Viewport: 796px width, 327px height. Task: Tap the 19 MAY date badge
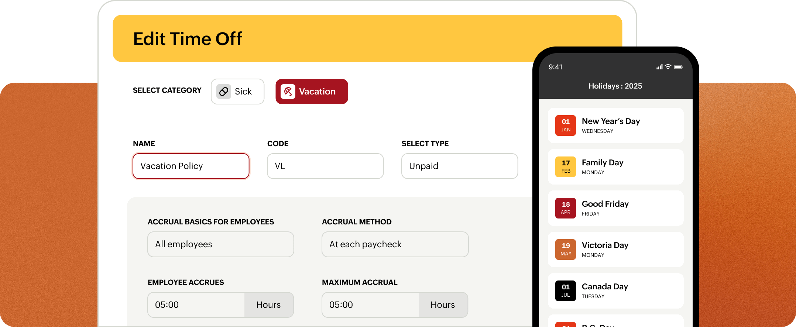(x=566, y=249)
